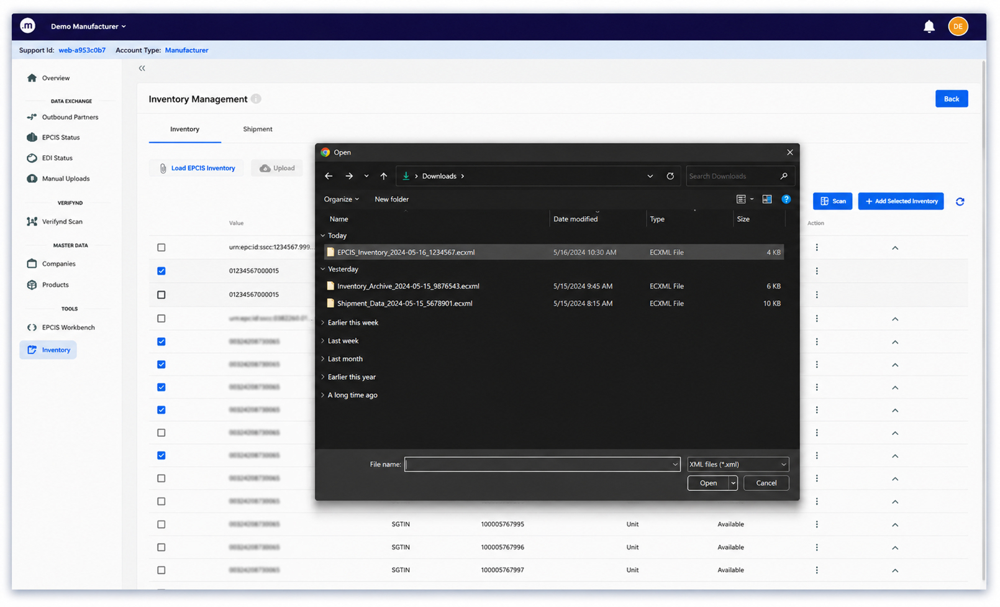Open actions menu for 100005767995 row
This screenshot has height=607, width=1000.
coord(817,524)
